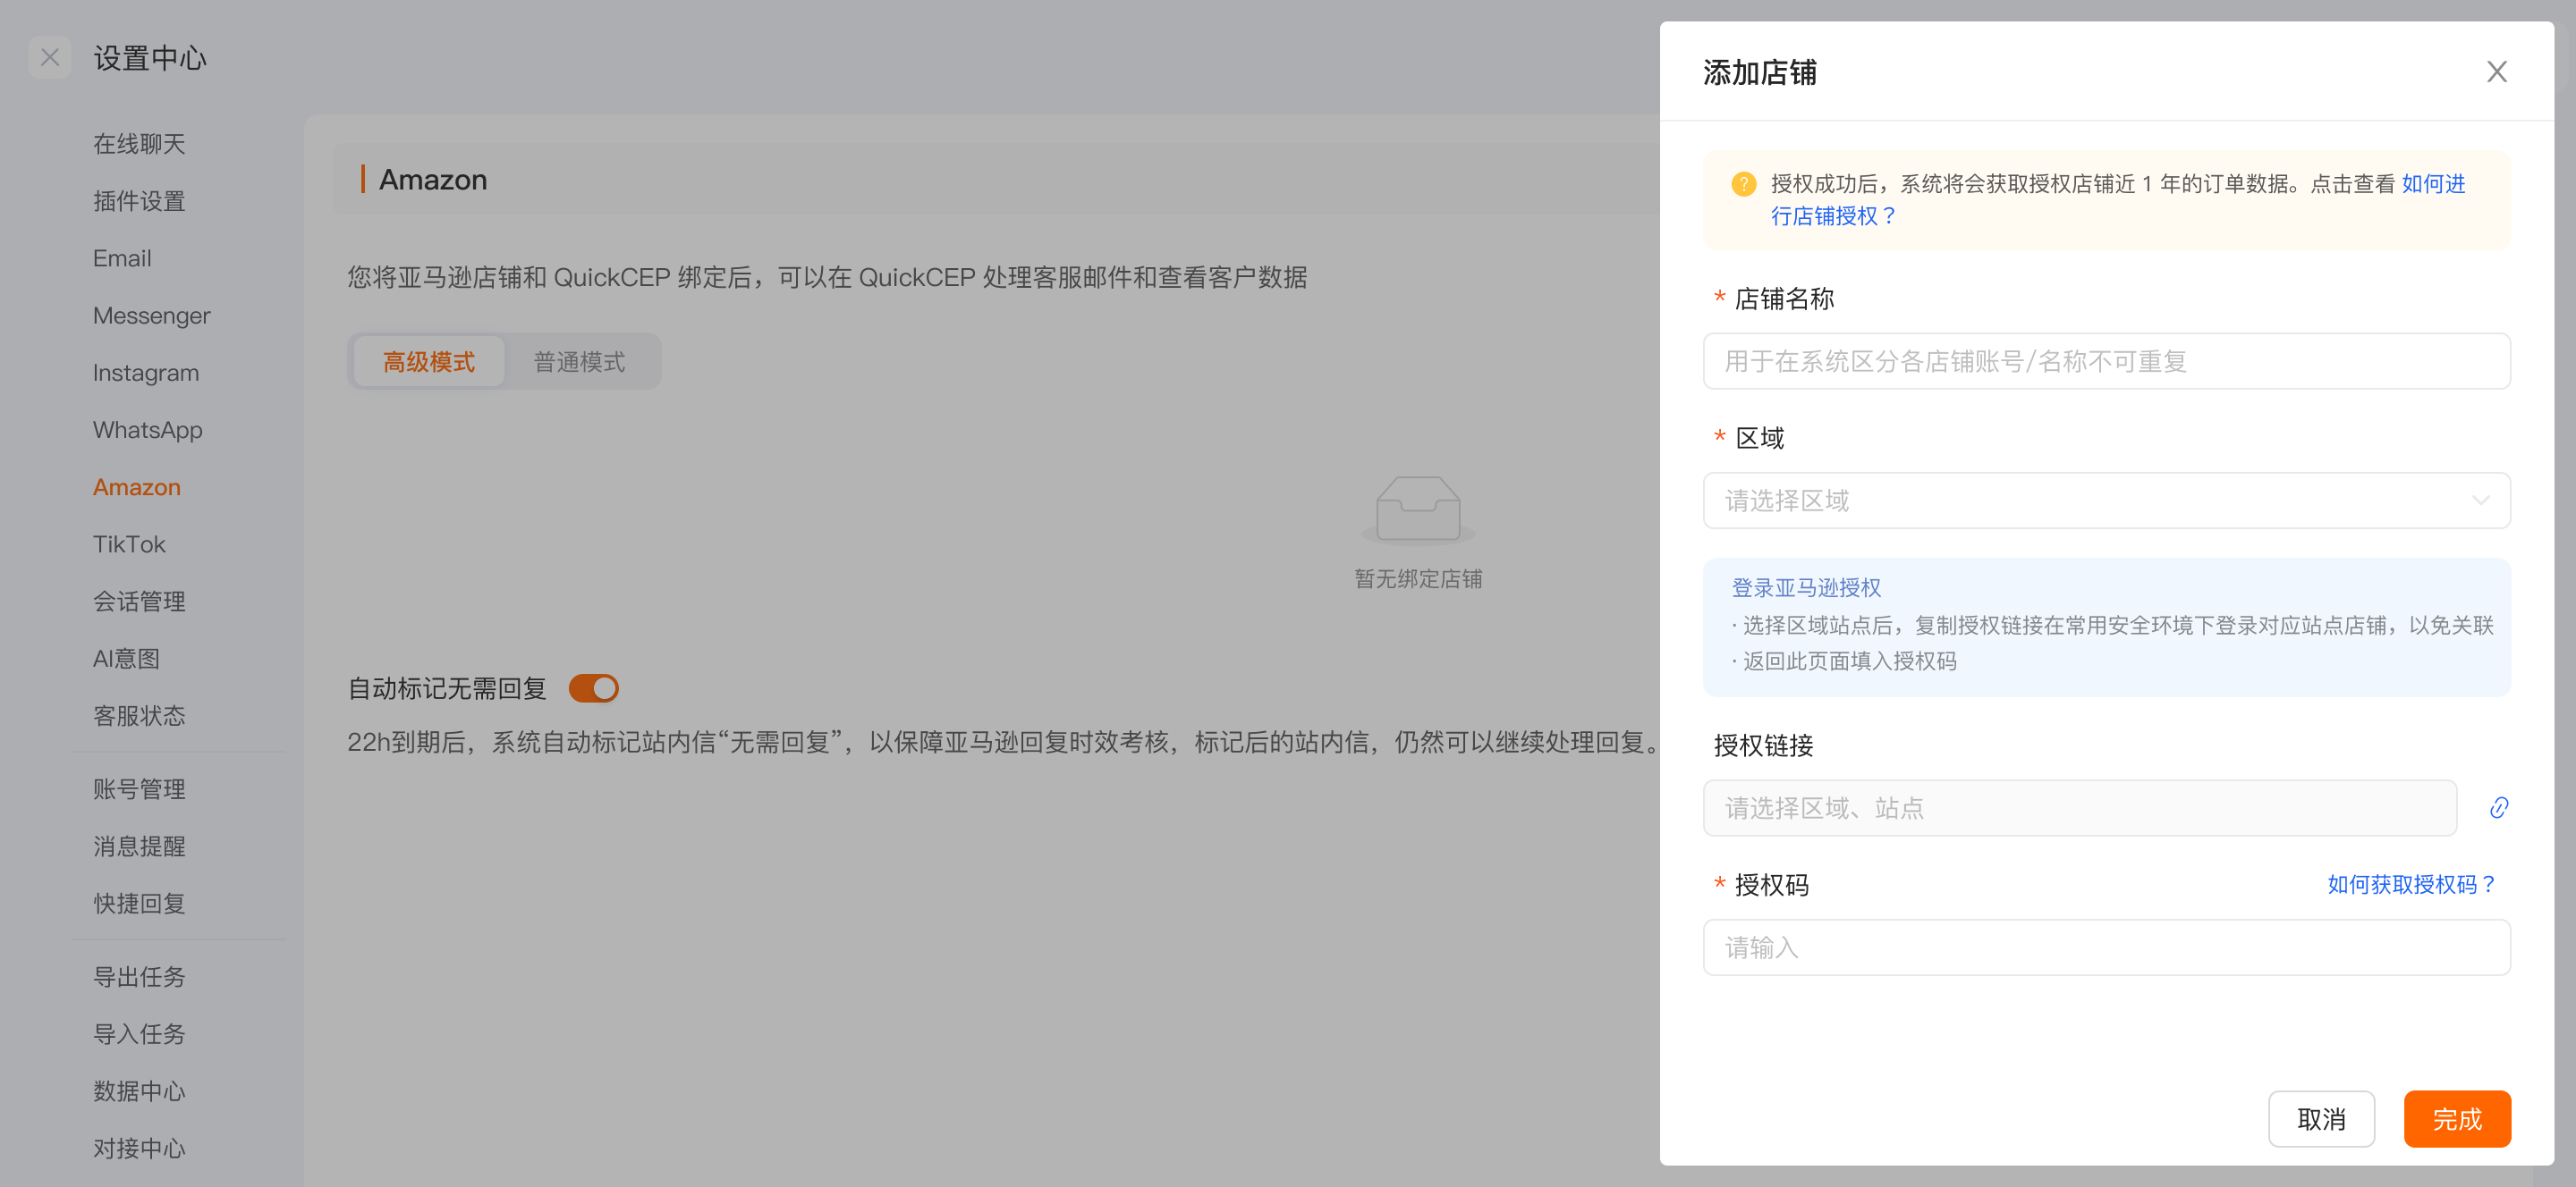Click the 添加店铺 dialog title
Screen dimensions: 2576x1187
[1759, 72]
